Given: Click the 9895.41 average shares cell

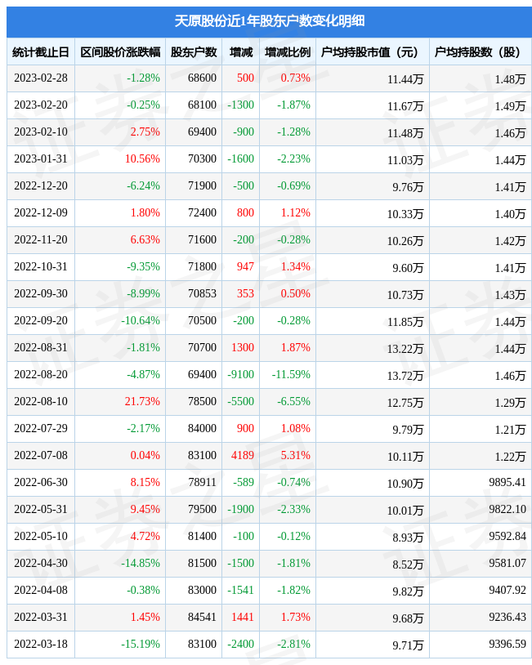Looking at the screenshot, I should click(507, 482).
